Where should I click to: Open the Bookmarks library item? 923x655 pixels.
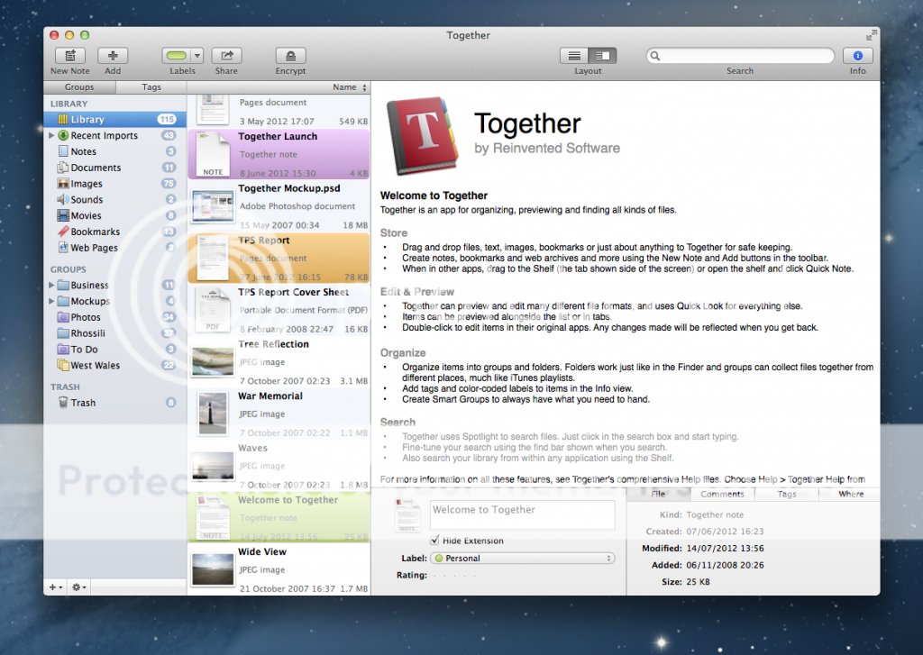(x=95, y=232)
